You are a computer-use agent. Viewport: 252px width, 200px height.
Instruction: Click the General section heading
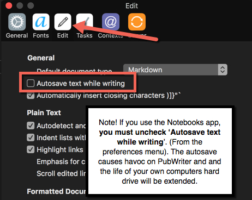[x=41, y=58]
